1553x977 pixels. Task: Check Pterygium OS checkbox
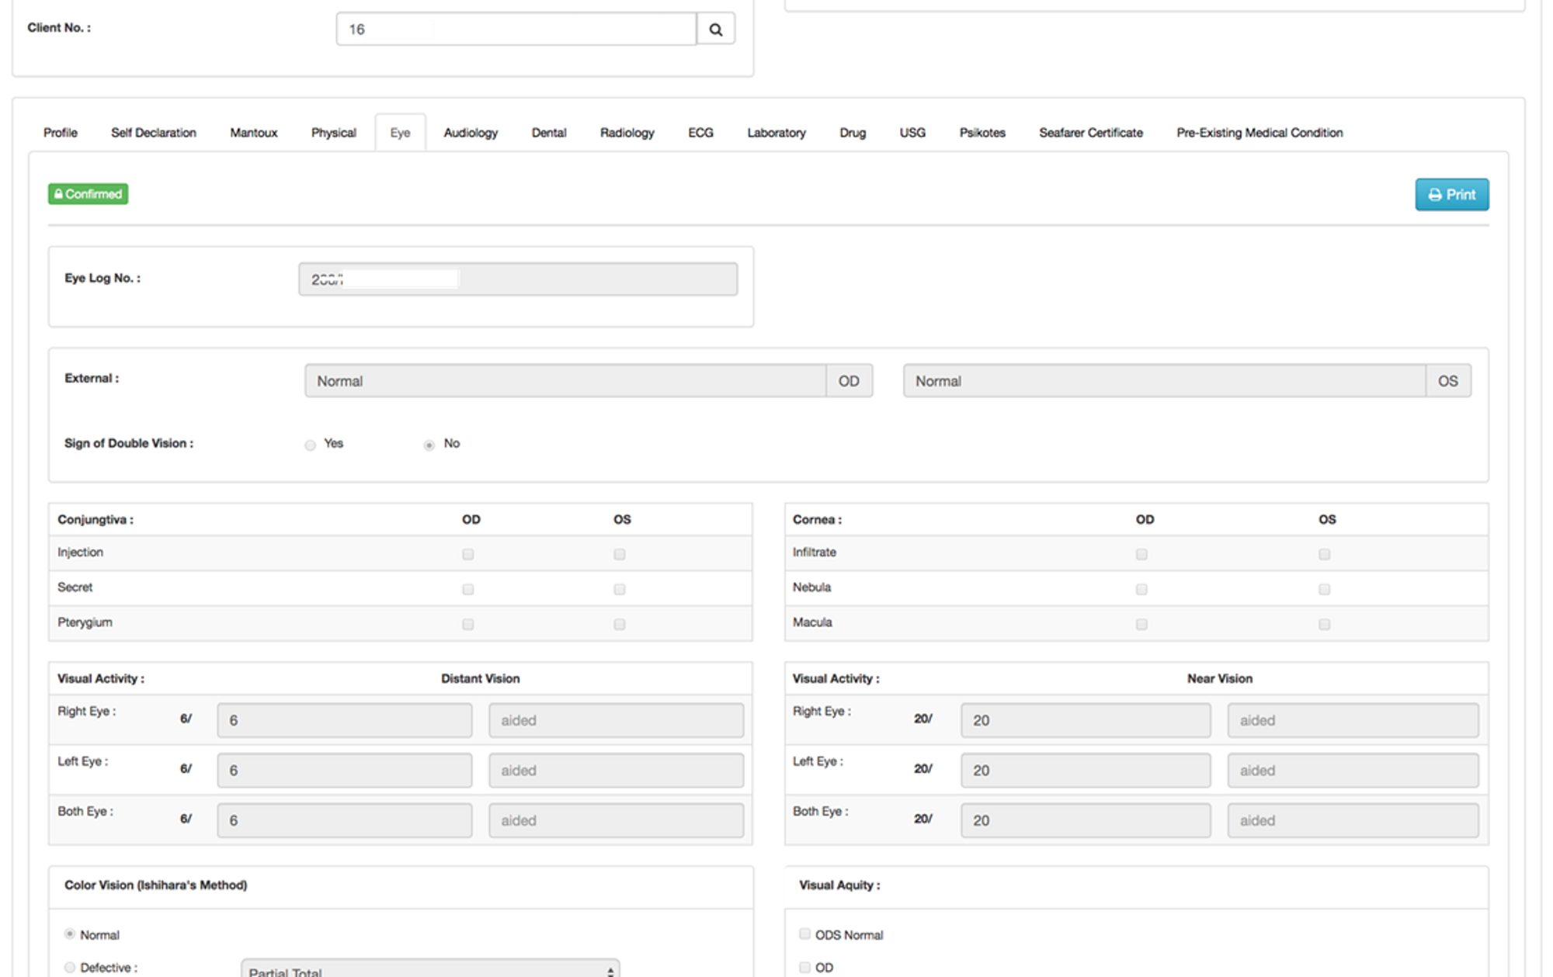[619, 624]
